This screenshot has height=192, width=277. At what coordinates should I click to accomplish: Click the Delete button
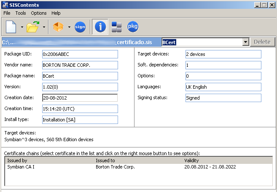(x=262, y=42)
